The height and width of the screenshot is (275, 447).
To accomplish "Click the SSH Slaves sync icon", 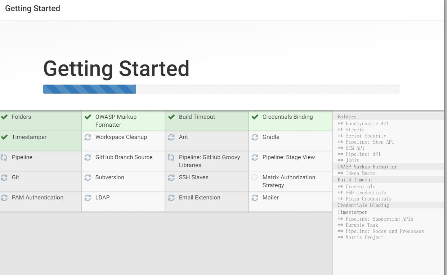I will click(x=171, y=177).
